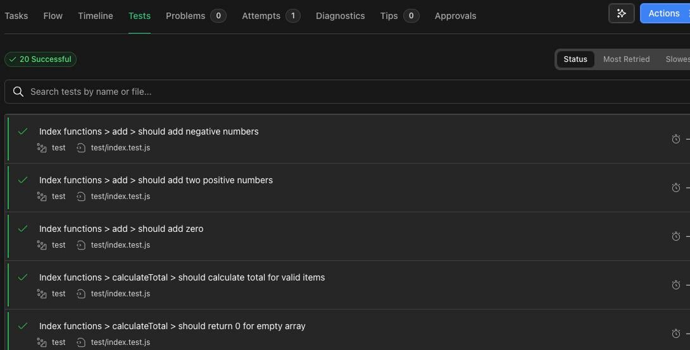Click green checkmark of 'valid items' test
The image size is (690, 350).
coord(22,277)
